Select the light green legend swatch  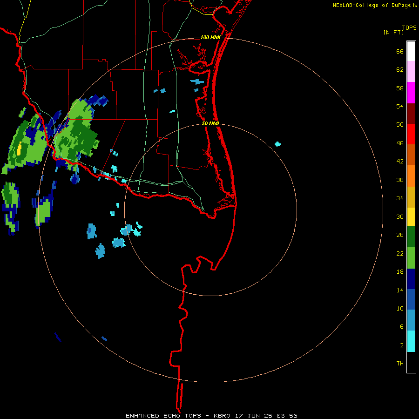pyautogui.click(x=411, y=258)
